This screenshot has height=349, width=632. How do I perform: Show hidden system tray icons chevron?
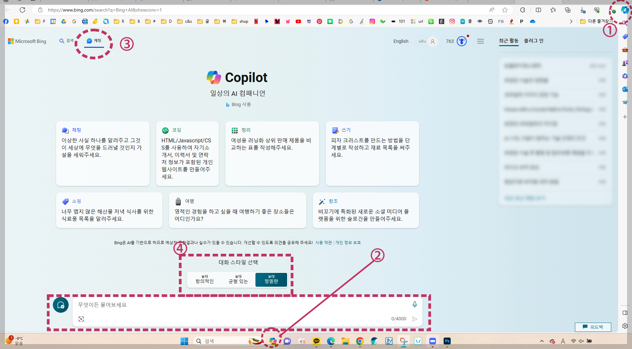tap(542, 341)
